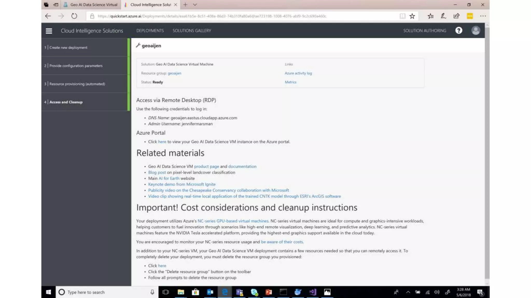This screenshot has height=298, width=531.
Task: Open the user account avatar
Action: pyautogui.click(x=476, y=31)
